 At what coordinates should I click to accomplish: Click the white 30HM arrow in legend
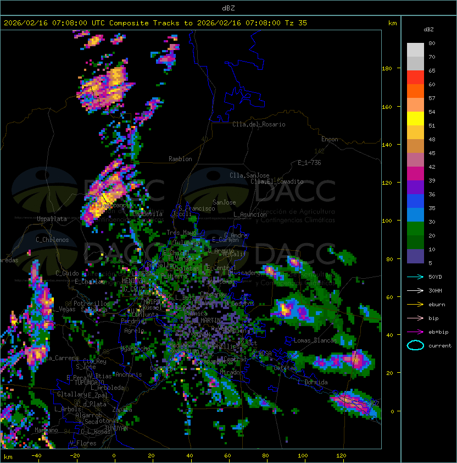pos(415,291)
